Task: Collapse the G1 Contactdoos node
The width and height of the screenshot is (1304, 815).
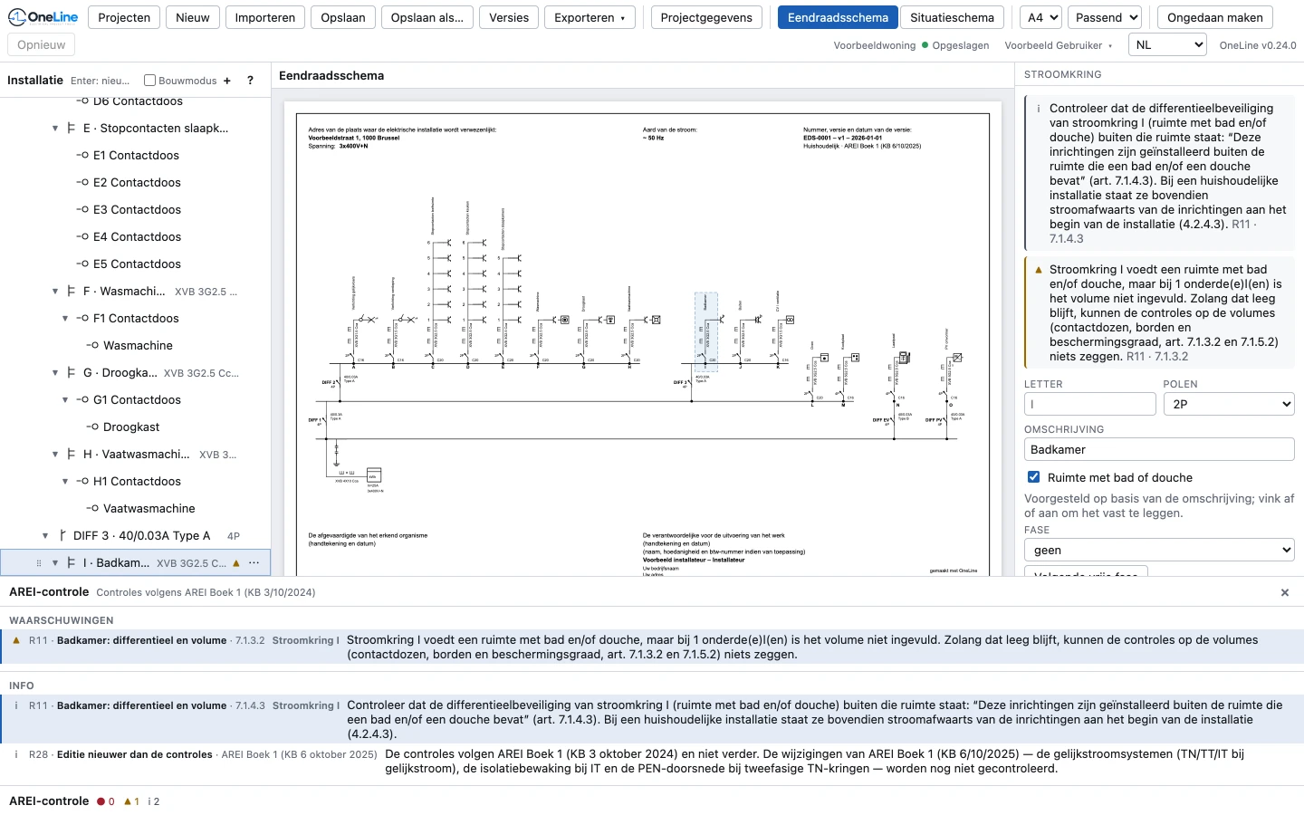Action: pyautogui.click(x=65, y=400)
